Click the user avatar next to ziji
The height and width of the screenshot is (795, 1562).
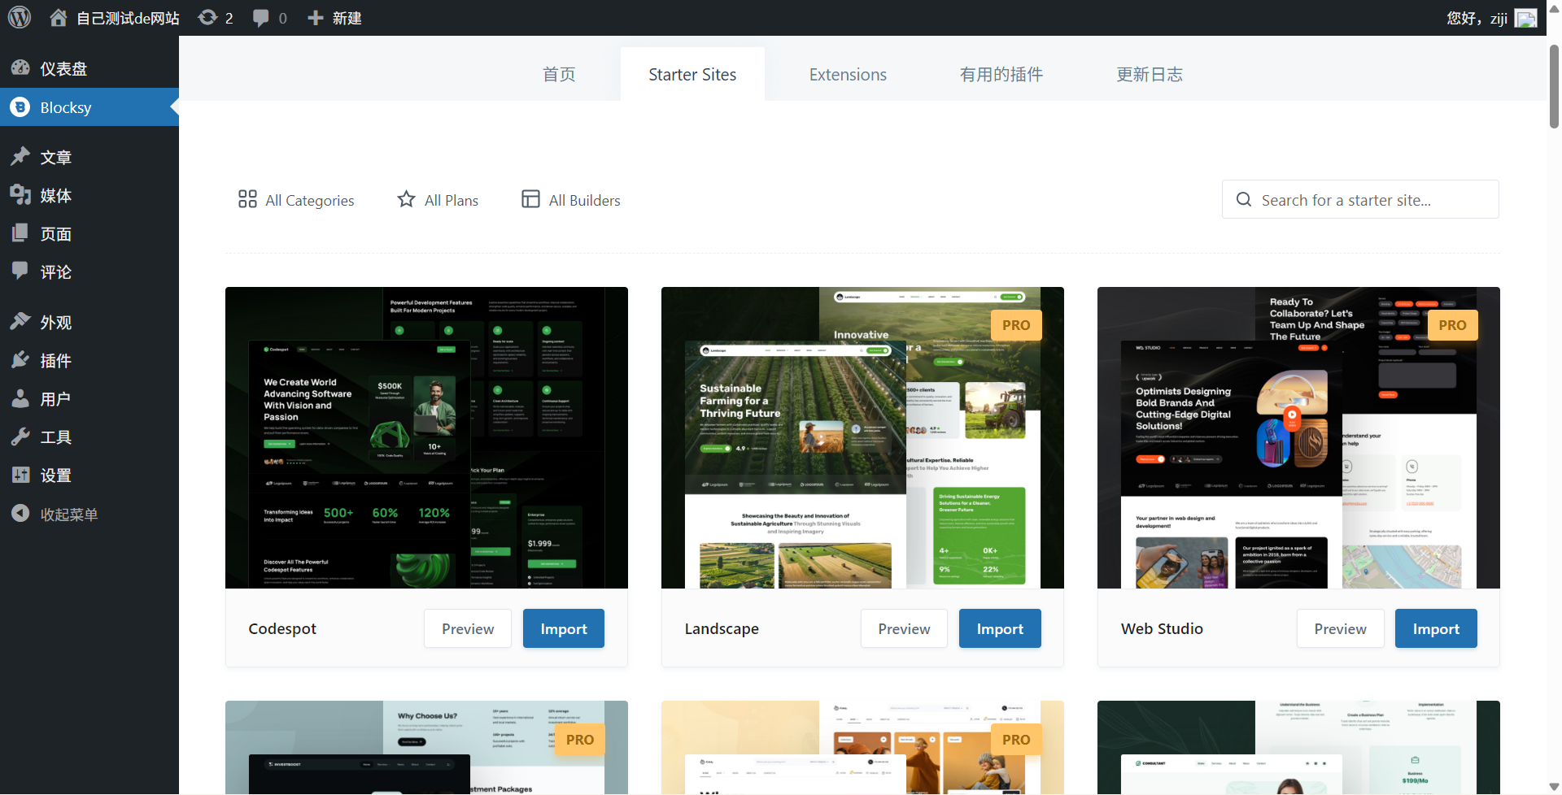1525,18
